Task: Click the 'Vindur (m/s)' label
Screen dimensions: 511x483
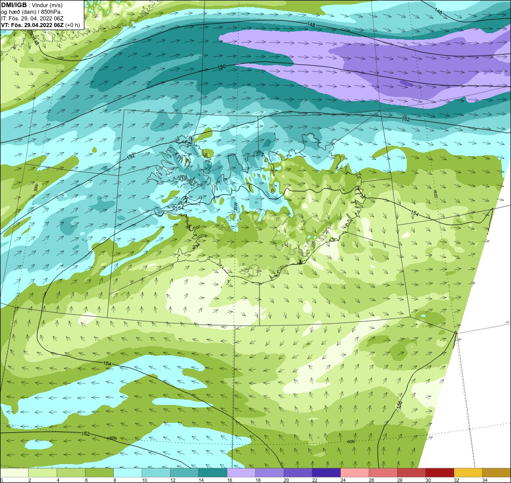Action: pyautogui.click(x=48, y=5)
